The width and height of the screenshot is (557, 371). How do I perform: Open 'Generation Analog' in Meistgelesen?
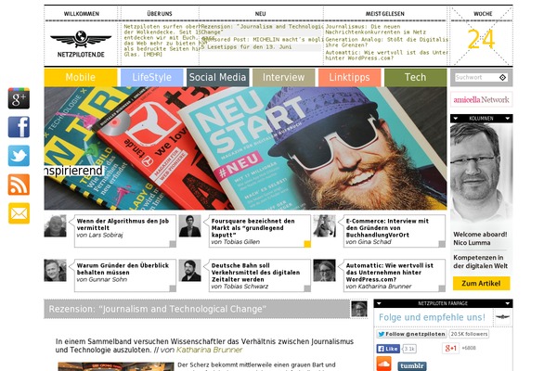(x=386, y=43)
